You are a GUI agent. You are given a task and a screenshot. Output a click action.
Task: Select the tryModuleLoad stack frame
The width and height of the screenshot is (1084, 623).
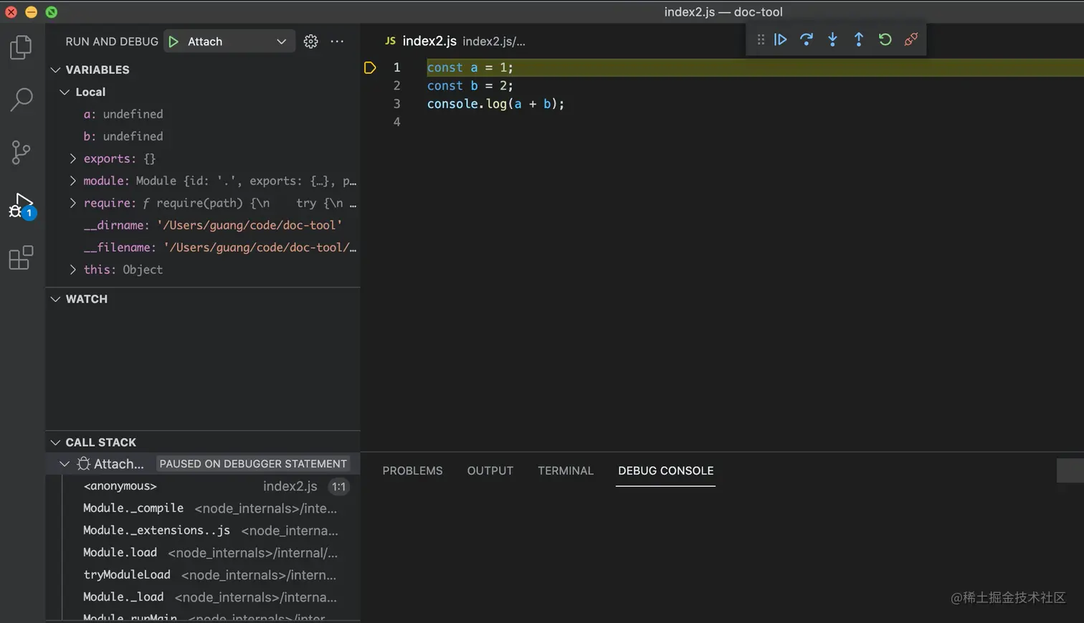click(x=203, y=575)
